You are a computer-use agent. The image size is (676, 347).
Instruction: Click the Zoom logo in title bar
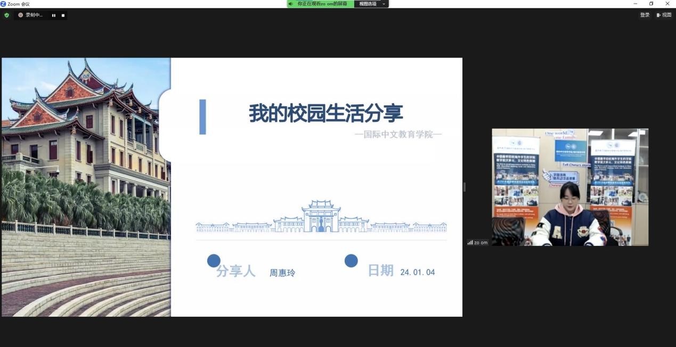[x=3, y=4]
